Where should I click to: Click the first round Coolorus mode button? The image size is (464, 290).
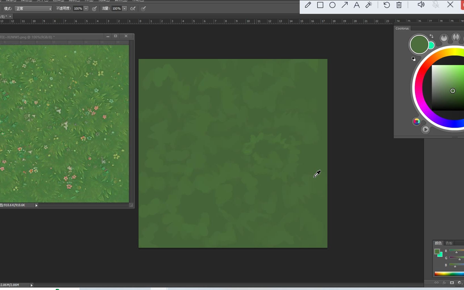(x=444, y=38)
